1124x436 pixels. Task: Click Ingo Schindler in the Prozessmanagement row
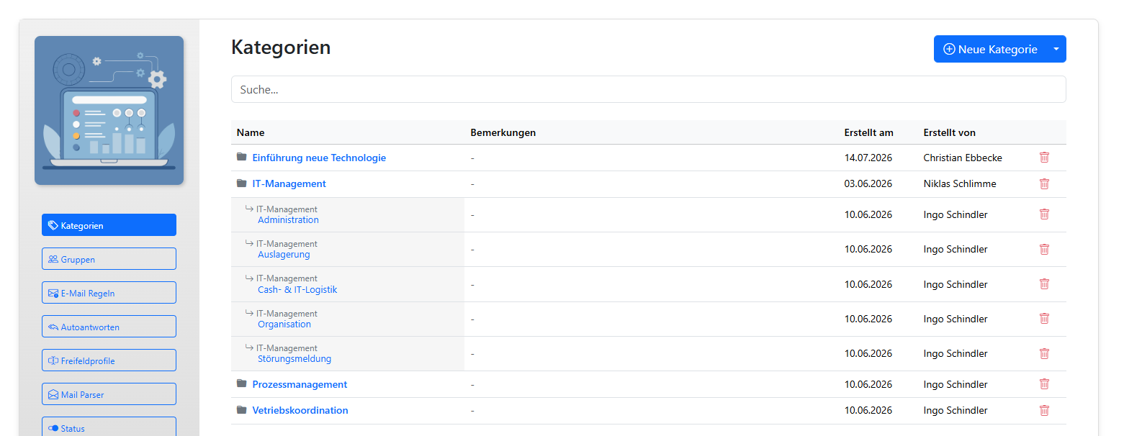click(956, 384)
